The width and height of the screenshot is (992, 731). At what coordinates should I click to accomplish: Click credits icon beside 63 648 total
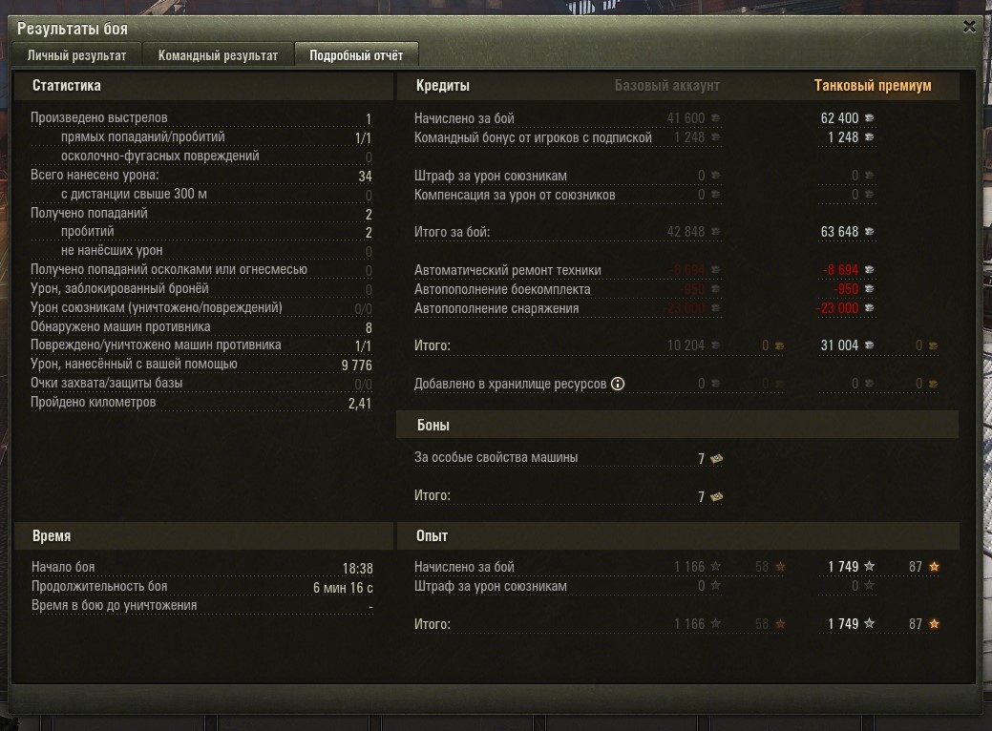[869, 232]
